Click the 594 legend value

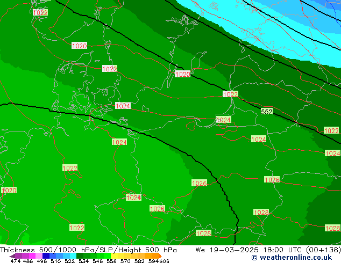pyautogui.click(x=153, y=261)
